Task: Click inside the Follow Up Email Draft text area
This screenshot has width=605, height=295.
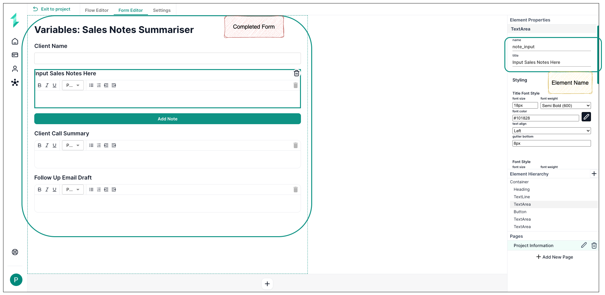Action: pyautogui.click(x=168, y=203)
